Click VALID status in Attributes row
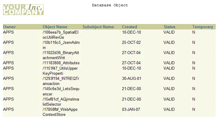The height and width of the screenshot is (118, 217). point(169,63)
